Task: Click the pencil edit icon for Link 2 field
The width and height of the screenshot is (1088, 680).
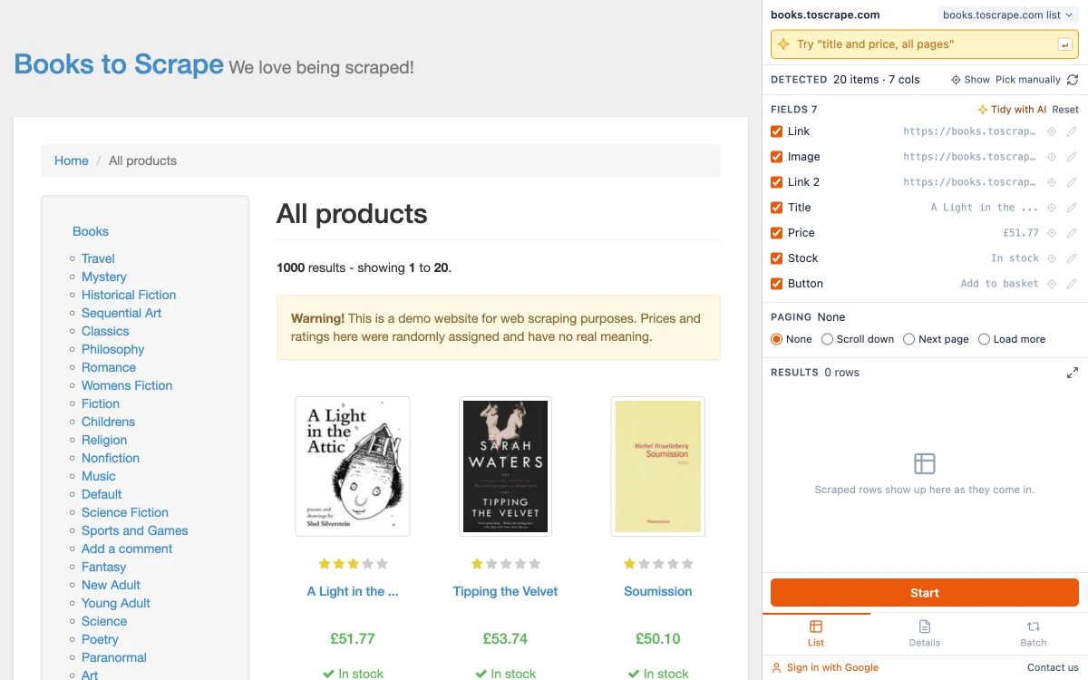Action: (x=1072, y=182)
